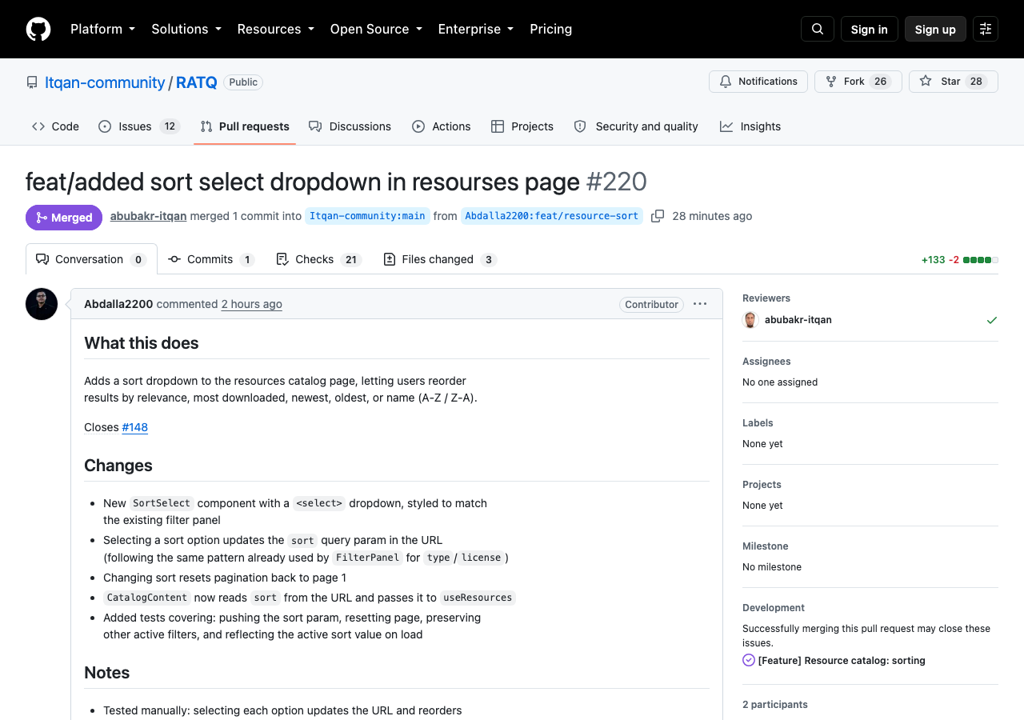Click the 'What this does' heading
1024x720 pixels.
142,343
